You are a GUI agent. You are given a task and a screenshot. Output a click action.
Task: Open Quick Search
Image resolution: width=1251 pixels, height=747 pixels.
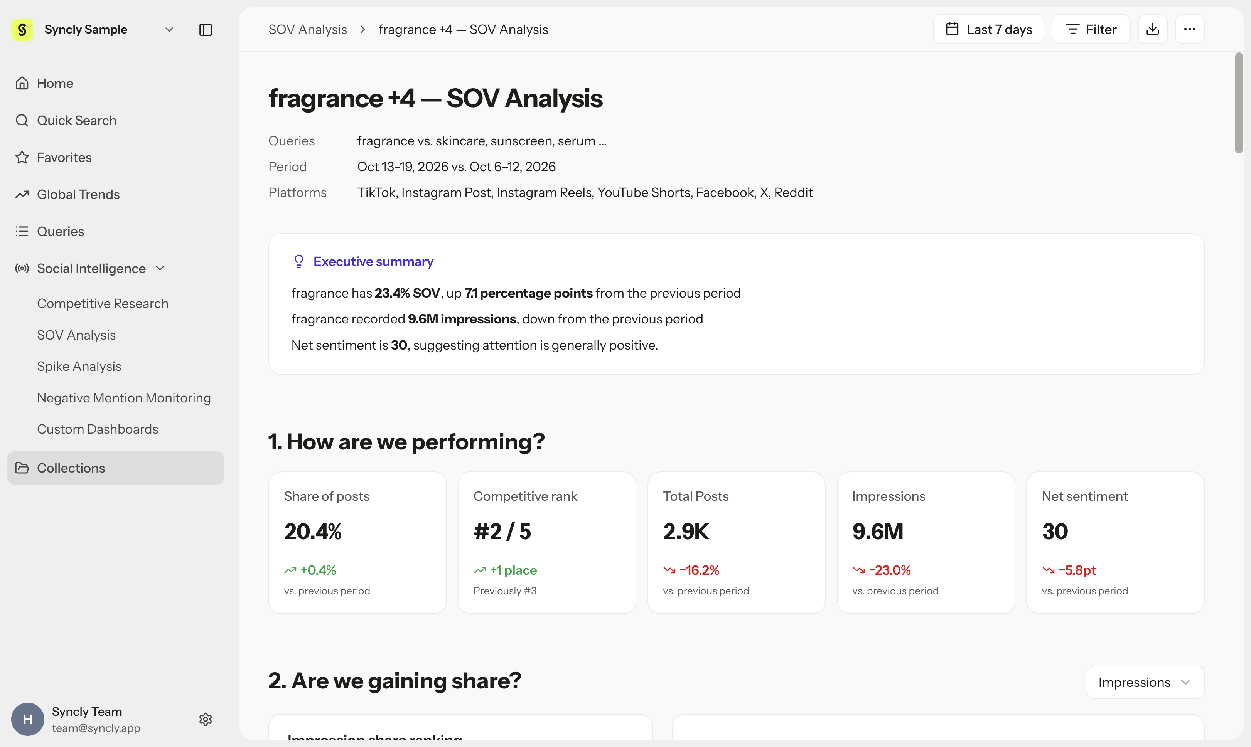(x=115, y=120)
